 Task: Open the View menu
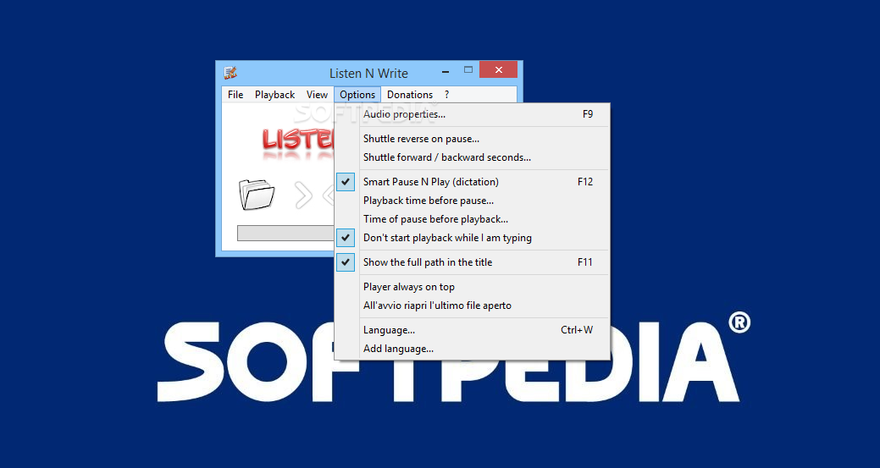coord(317,95)
